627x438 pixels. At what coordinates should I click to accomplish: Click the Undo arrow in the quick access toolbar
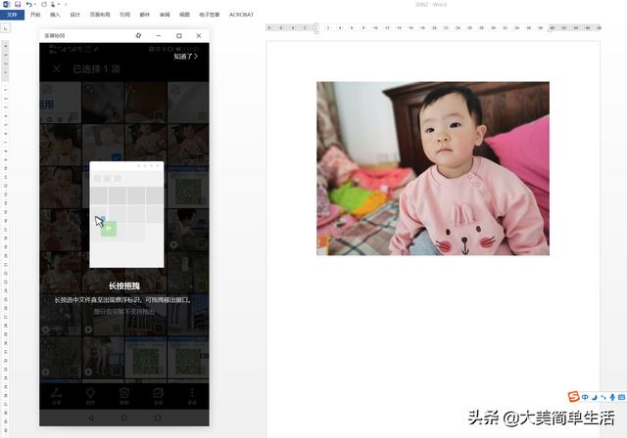[28, 4]
